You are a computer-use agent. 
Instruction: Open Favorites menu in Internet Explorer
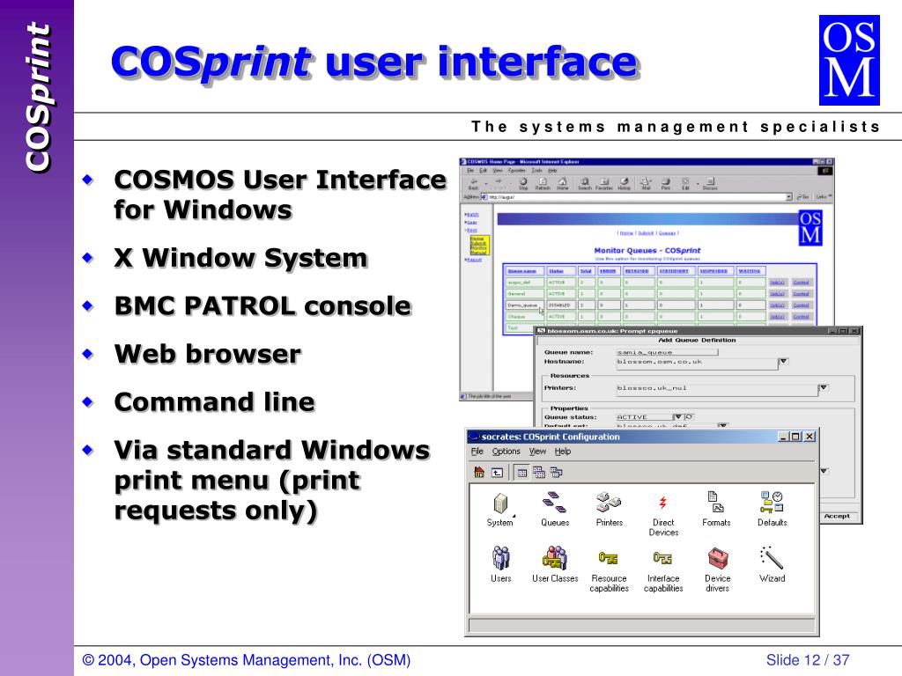coord(516,171)
